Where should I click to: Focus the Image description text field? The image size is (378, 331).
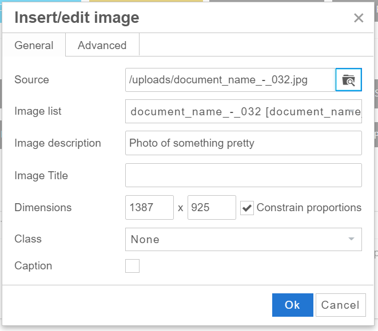[x=243, y=143]
